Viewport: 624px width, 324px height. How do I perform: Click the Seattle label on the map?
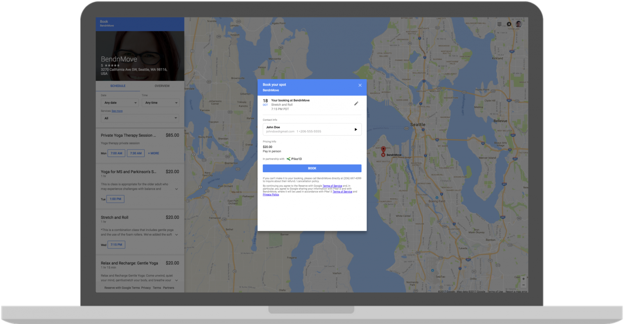[x=418, y=125]
